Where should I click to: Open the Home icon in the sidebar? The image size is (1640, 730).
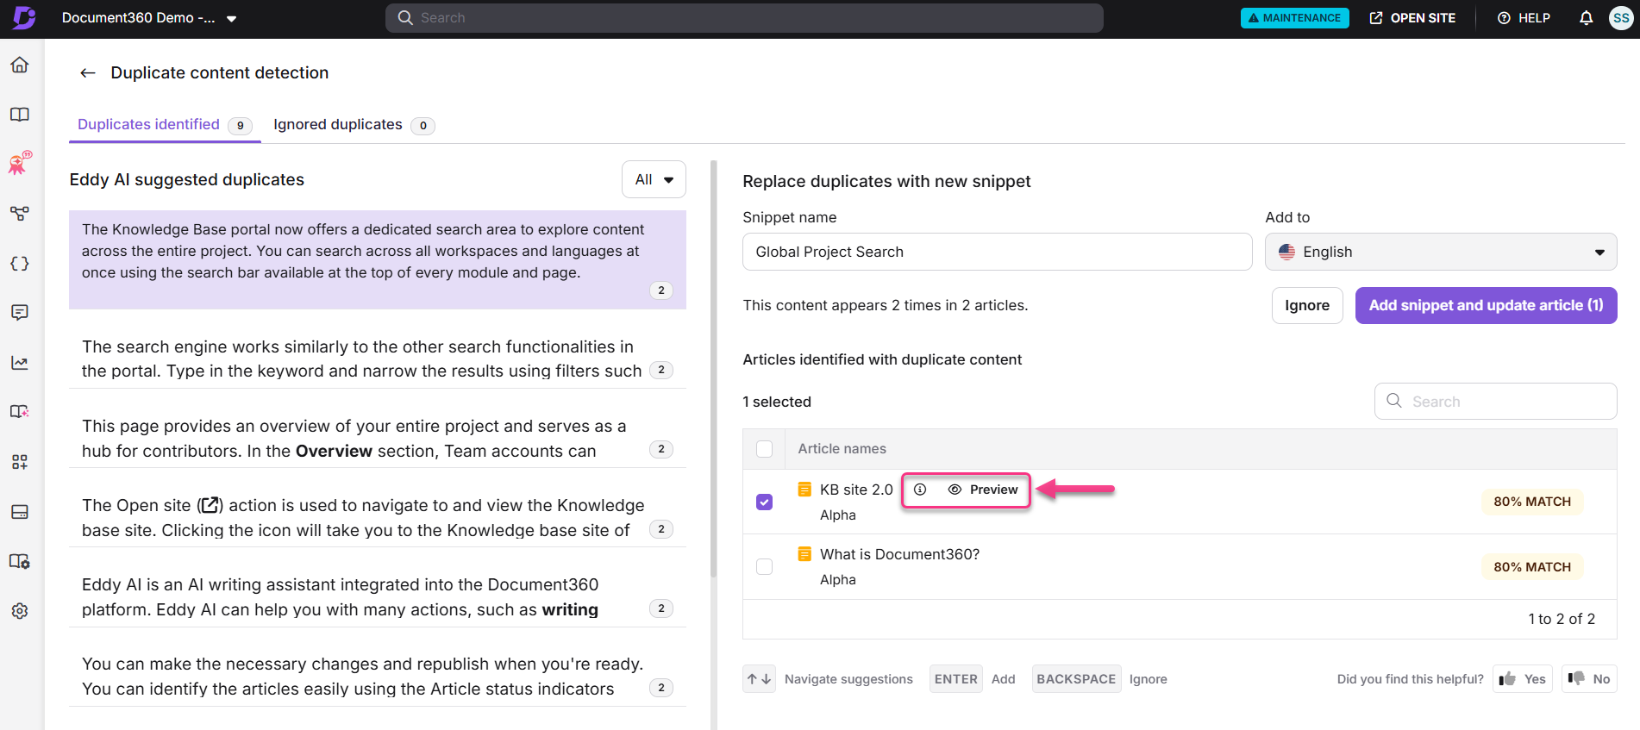[20, 66]
